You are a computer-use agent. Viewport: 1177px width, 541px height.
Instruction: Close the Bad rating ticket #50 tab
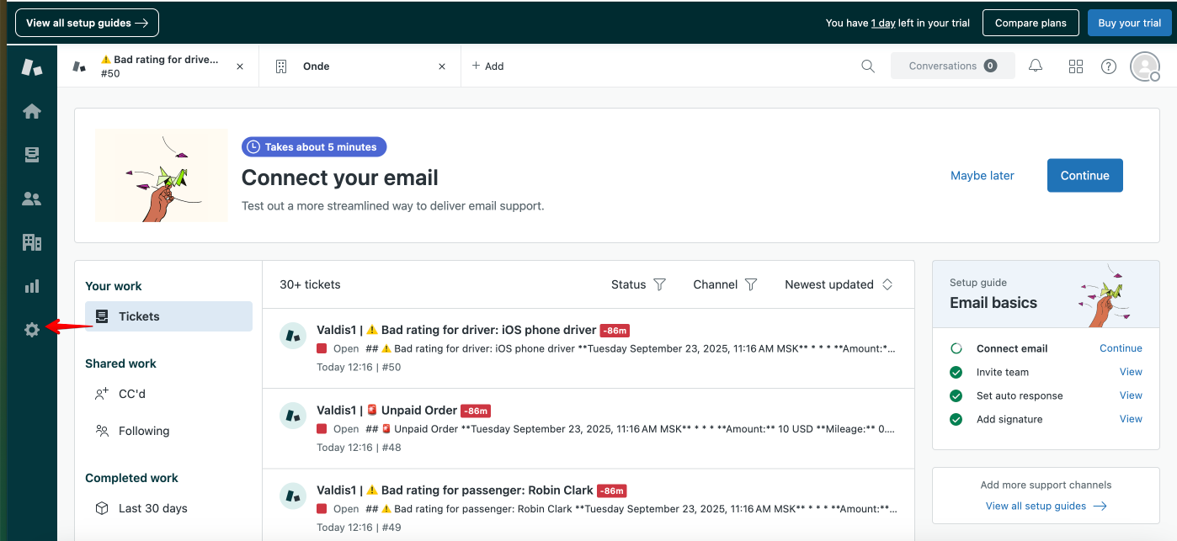coord(240,66)
